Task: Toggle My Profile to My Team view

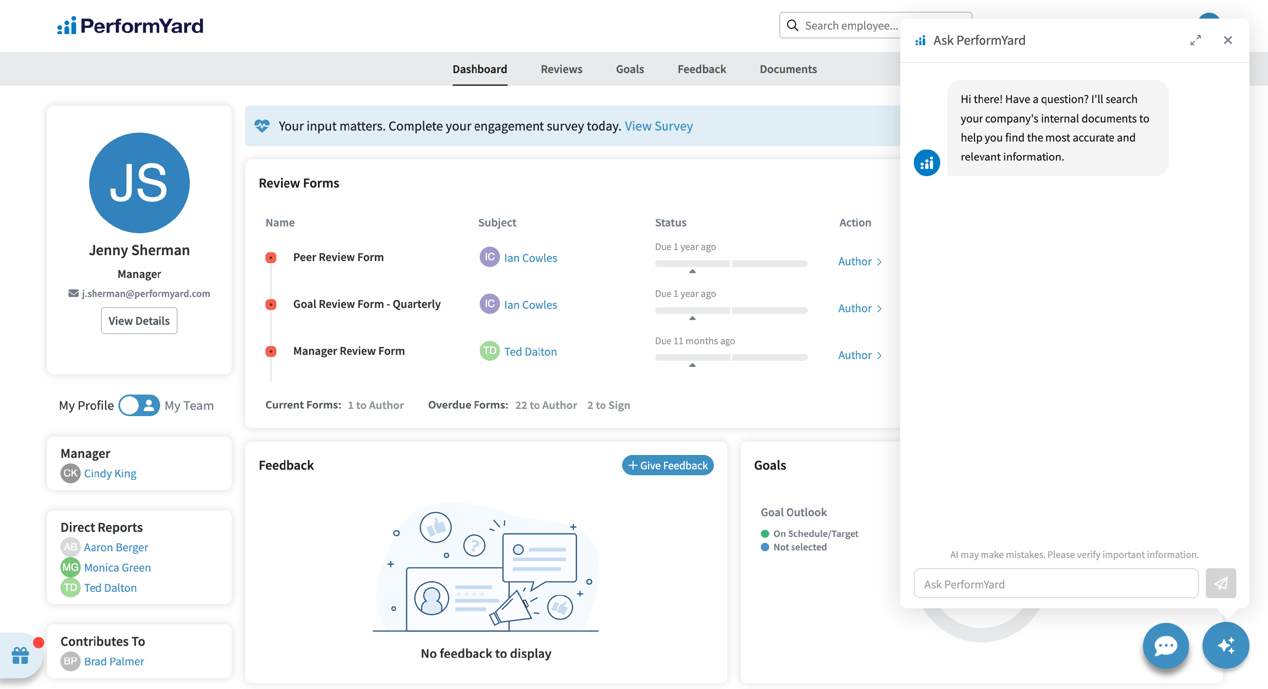Action: tap(139, 406)
